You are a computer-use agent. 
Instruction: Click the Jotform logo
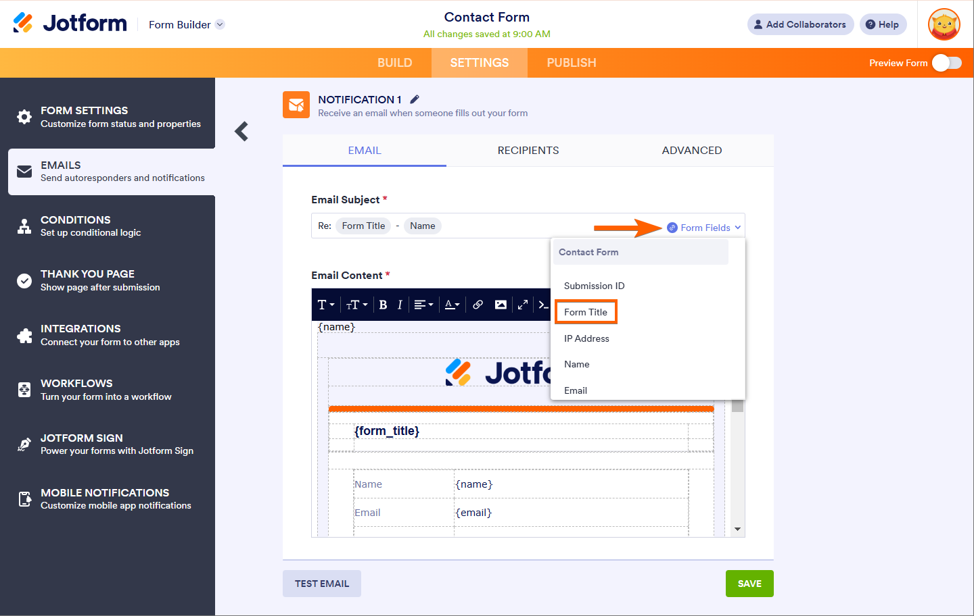pyautogui.click(x=70, y=24)
